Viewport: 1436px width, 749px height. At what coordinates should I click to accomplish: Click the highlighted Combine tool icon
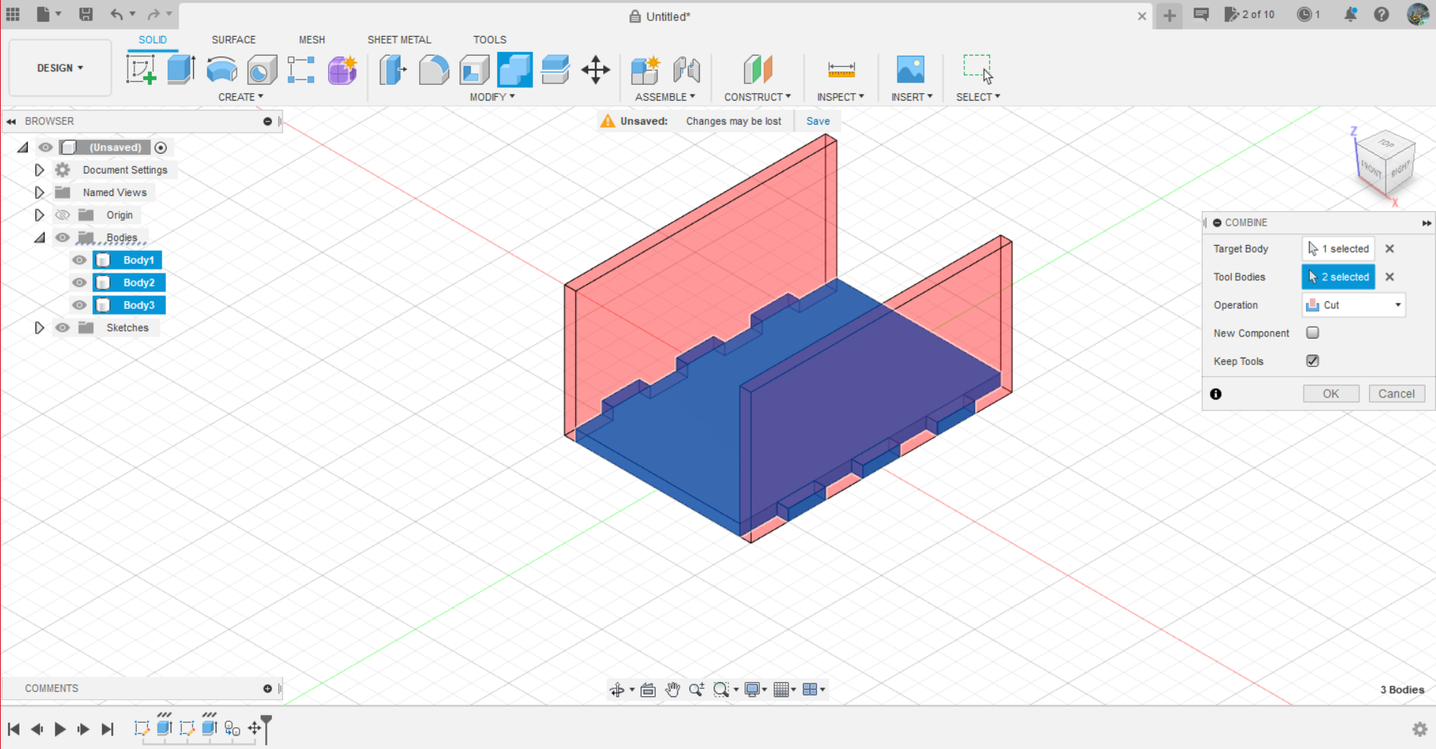click(514, 70)
